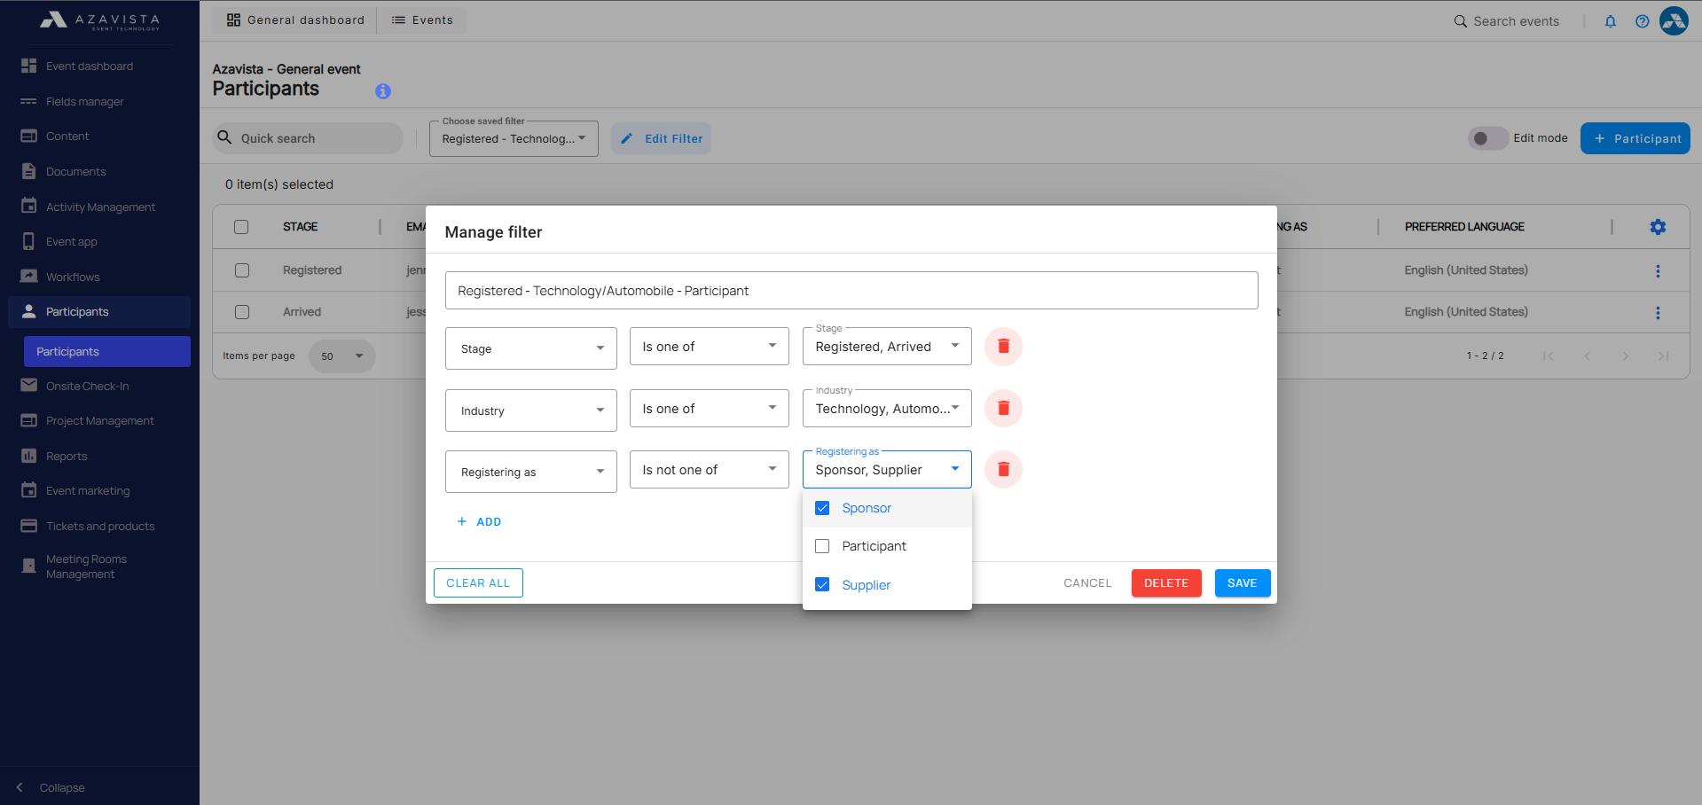Click the Search events field
The height and width of the screenshot is (805, 1702).
pos(1516,21)
